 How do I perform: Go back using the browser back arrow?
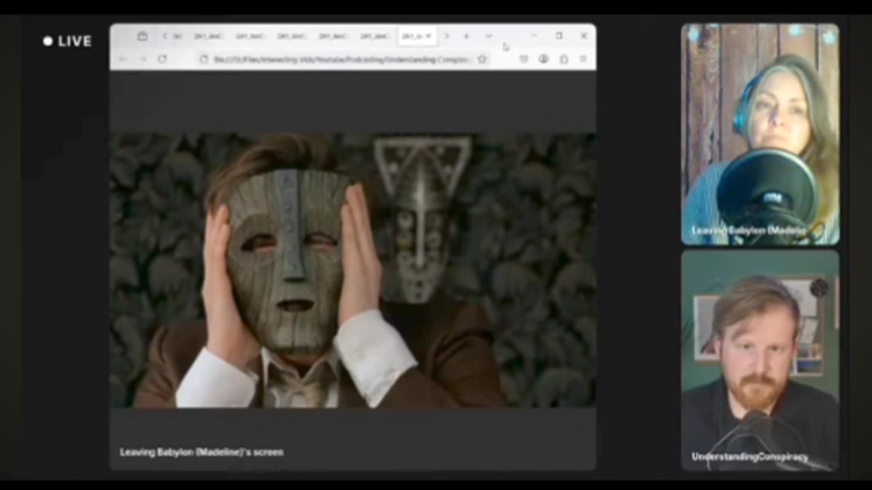click(123, 59)
